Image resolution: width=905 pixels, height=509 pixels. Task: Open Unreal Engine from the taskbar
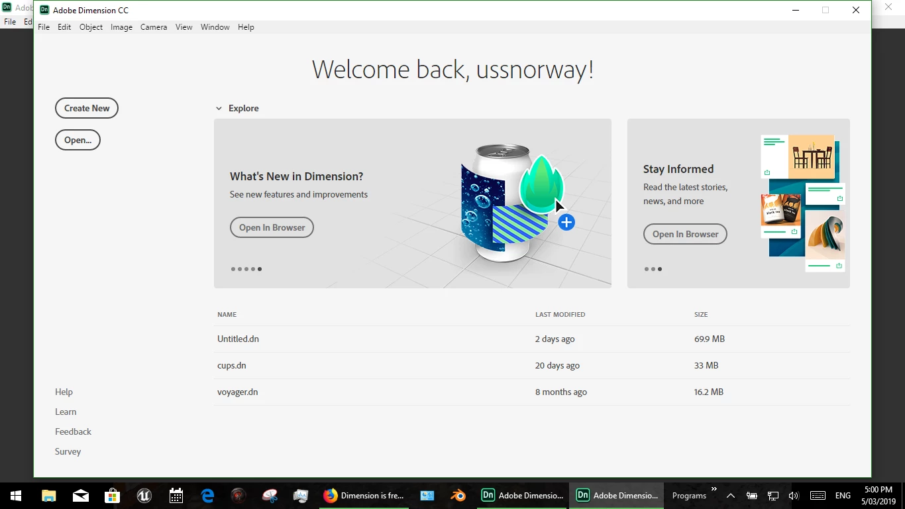pos(144,495)
